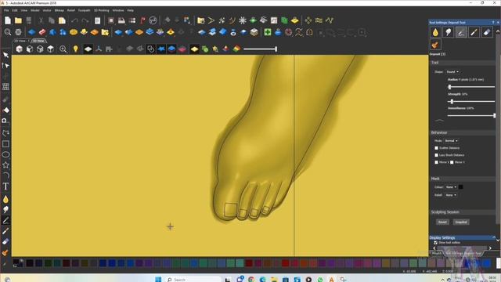Adjust the Strength slider
The image size is (501, 282).
(471, 101)
